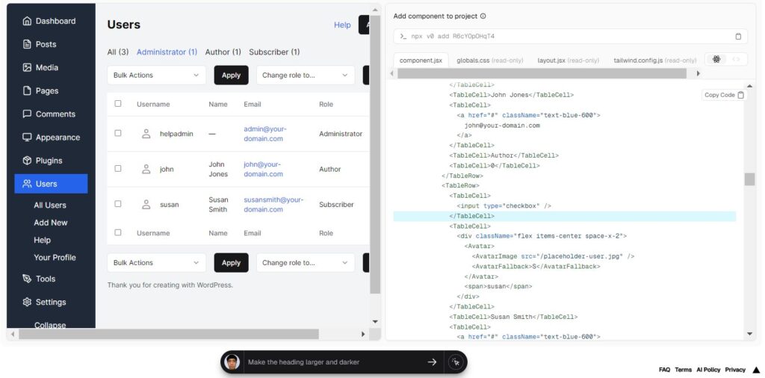Filter users by Author (1)
765x378 pixels.
pyautogui.click(x=223, y=52)
